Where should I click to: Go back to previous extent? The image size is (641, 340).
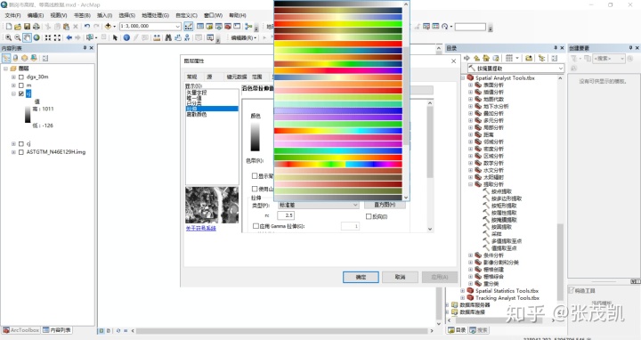tap(69, 37)
